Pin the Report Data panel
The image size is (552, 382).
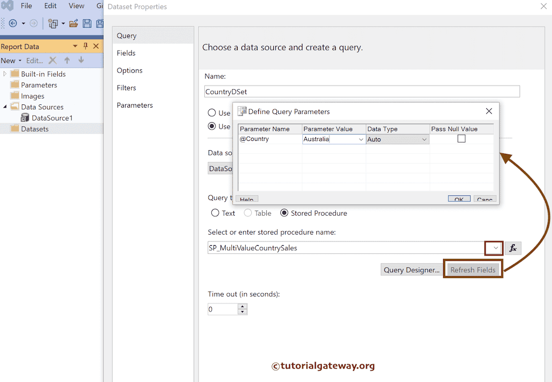[x=85, y=46]
